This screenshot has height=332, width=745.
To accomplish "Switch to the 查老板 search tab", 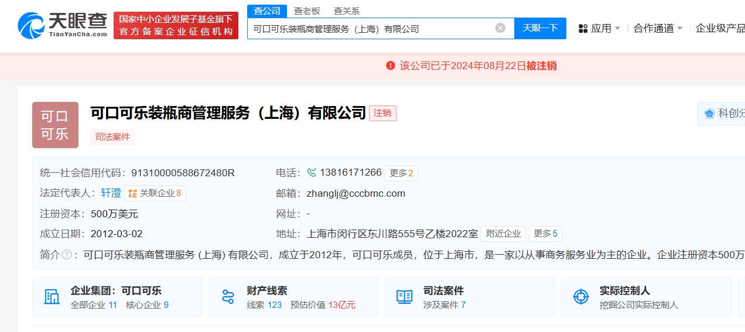I will click(x=307, y=11).
